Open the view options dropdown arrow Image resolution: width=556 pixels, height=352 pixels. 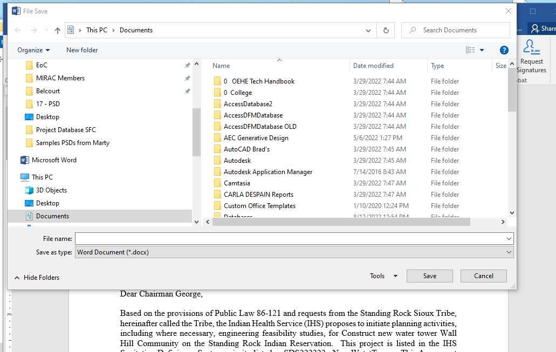tap(482, 50)
